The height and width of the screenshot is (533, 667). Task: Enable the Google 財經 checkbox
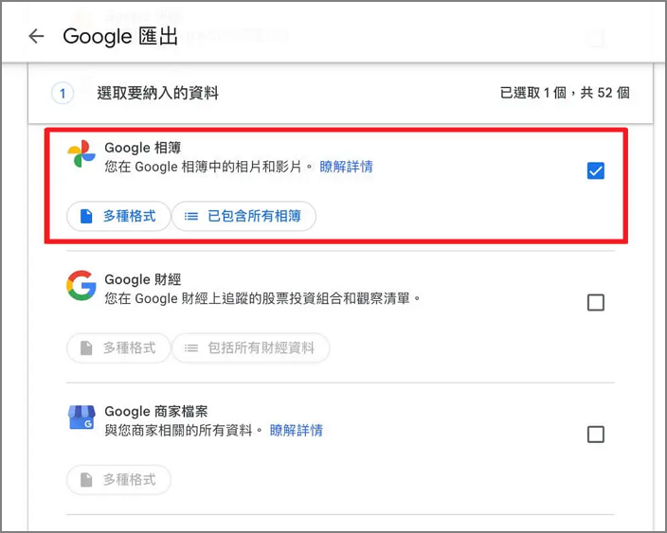[596, 303]
